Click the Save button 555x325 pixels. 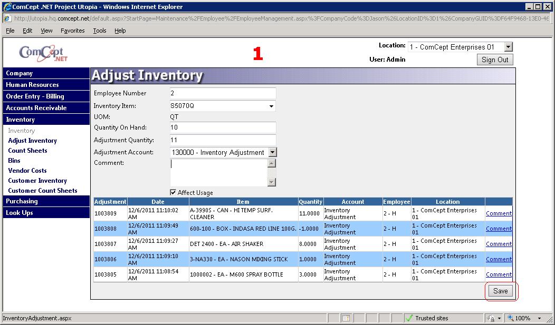[x=500, y=291]
